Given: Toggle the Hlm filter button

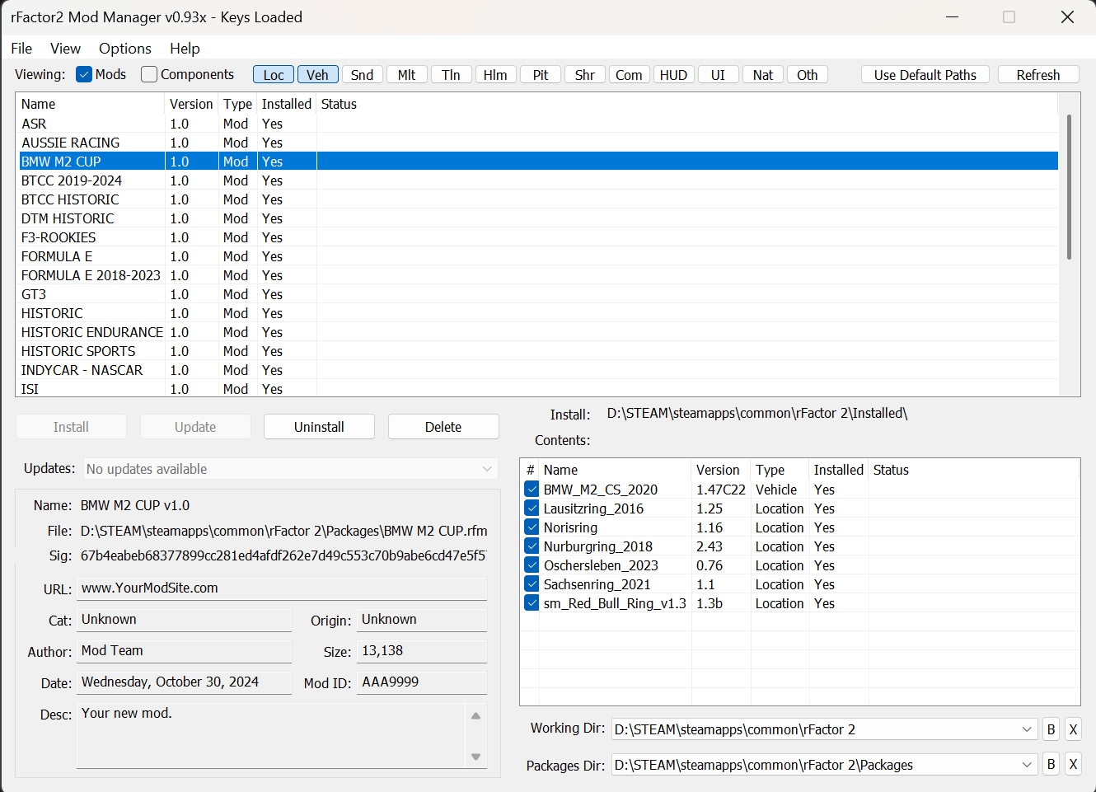Looking at the screenshot, I should [x=495, y=75].
